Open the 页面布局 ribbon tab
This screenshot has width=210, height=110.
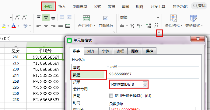coord(80,6)
